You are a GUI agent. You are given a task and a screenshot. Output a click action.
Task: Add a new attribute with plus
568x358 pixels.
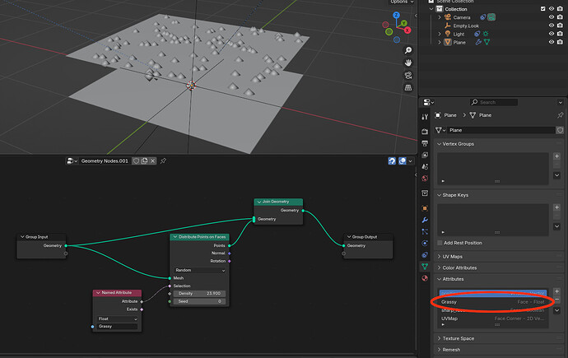(x=556, y=291)
